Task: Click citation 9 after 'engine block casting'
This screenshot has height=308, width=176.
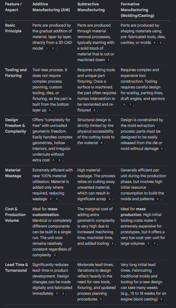Action: pyautogui.click(x=161, y=299)
